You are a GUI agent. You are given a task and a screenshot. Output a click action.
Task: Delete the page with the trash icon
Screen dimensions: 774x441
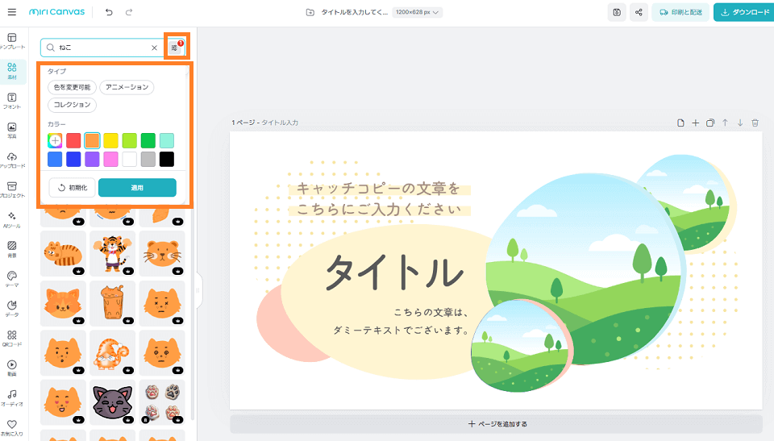tap(755, 123)
